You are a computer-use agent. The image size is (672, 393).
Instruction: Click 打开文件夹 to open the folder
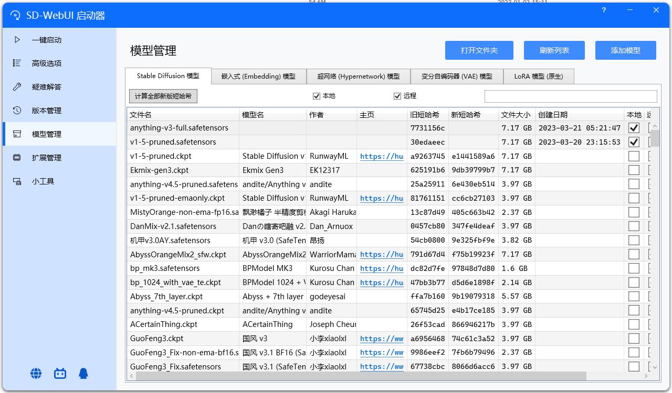pyautogui.click(x=479, y=50)
